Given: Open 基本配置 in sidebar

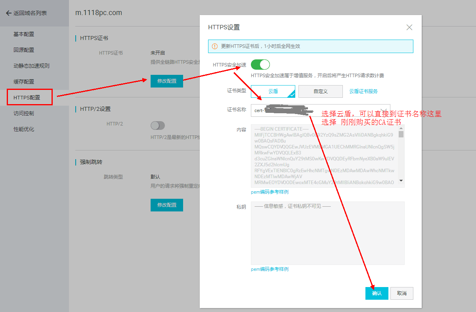Looking at the screenshot, I should pos(24,34).
